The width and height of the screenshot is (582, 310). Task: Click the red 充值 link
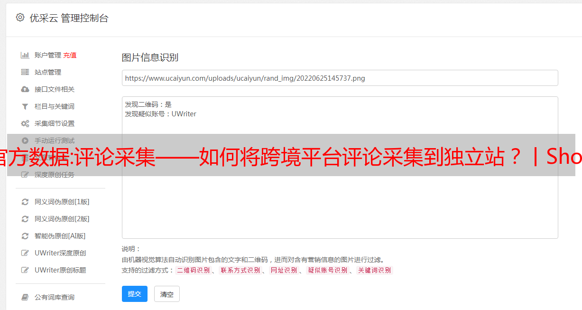[x=70, y=55]
